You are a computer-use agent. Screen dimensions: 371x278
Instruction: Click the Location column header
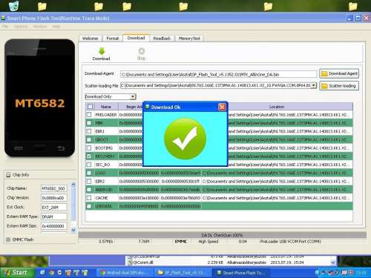click(x=277, y=107)
